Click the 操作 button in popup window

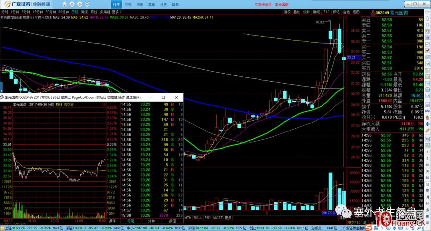(113, 221)
